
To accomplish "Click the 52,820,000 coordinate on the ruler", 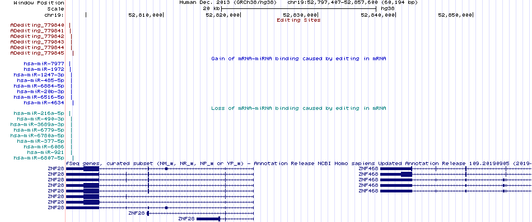I will click(x=222, y=15).
